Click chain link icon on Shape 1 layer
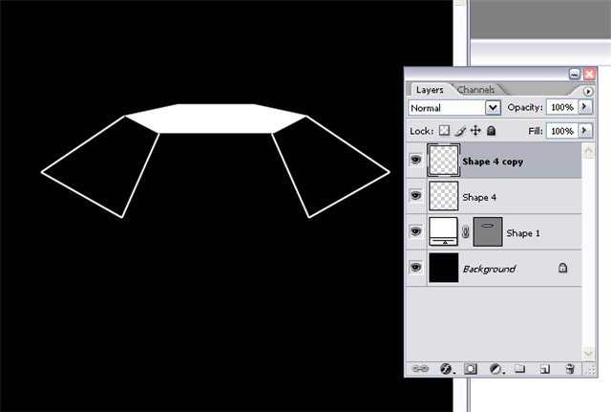This screenshot has height=412, width=611. pyautogui.click(x=465, y=232)
